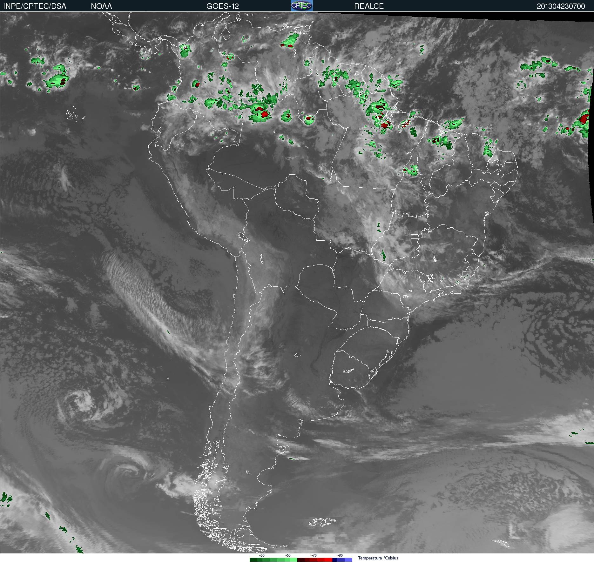This screenshot has width=594, height=562.
Task: Click the INPE/CPTEC/DSA header text
Action: (x=35, y=6)
